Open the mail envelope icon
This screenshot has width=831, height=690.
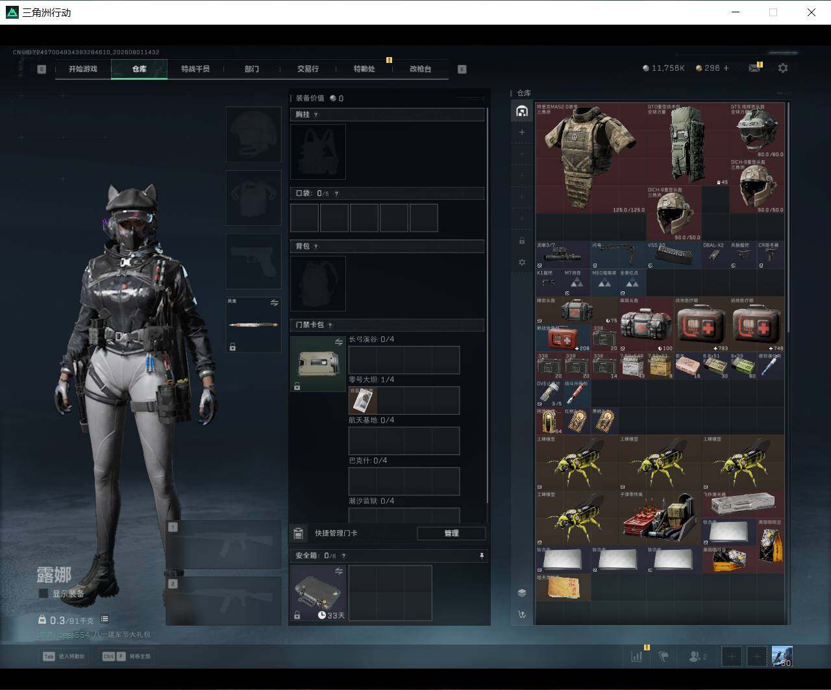(x=754, y=68)
